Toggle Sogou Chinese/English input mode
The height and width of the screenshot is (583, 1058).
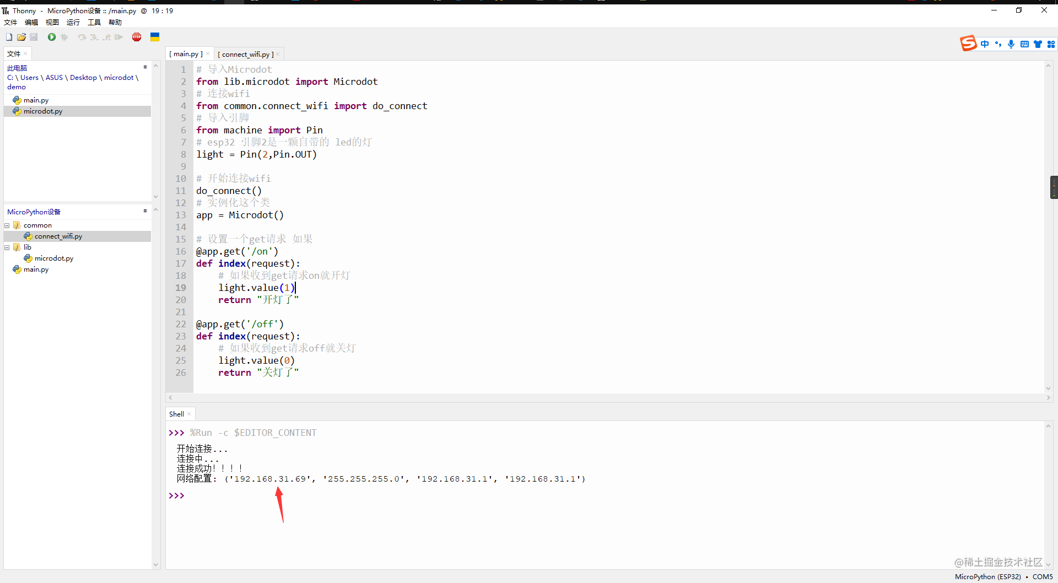coord(985,44)
